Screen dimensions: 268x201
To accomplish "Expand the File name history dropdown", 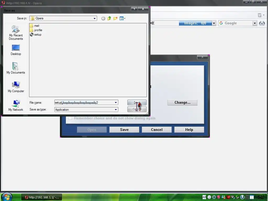I will click(116, 103).
